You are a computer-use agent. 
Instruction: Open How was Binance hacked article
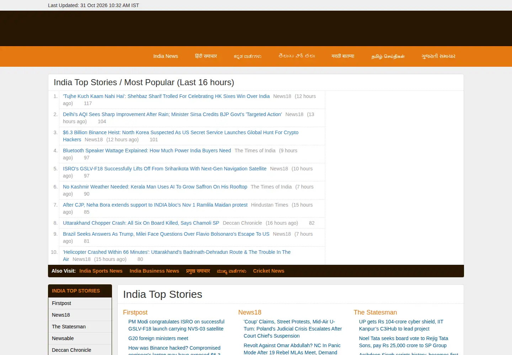coord(174,350)
